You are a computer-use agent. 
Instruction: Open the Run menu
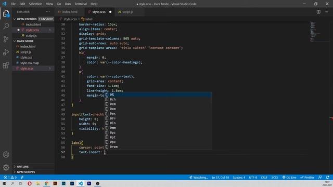click(x=68, y=4)
